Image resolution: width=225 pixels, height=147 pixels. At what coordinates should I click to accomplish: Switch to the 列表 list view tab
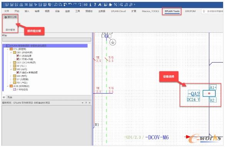(10, 97)
